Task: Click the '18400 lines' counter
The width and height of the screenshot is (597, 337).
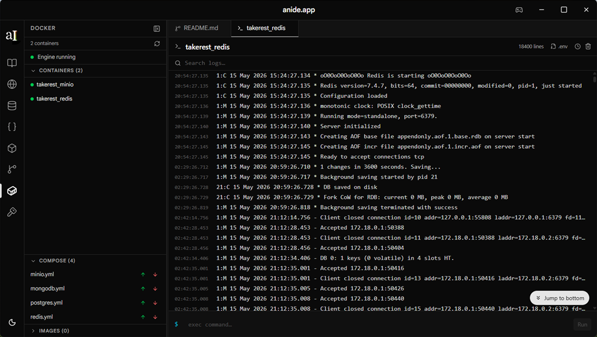Action: (x=531, y=47)
